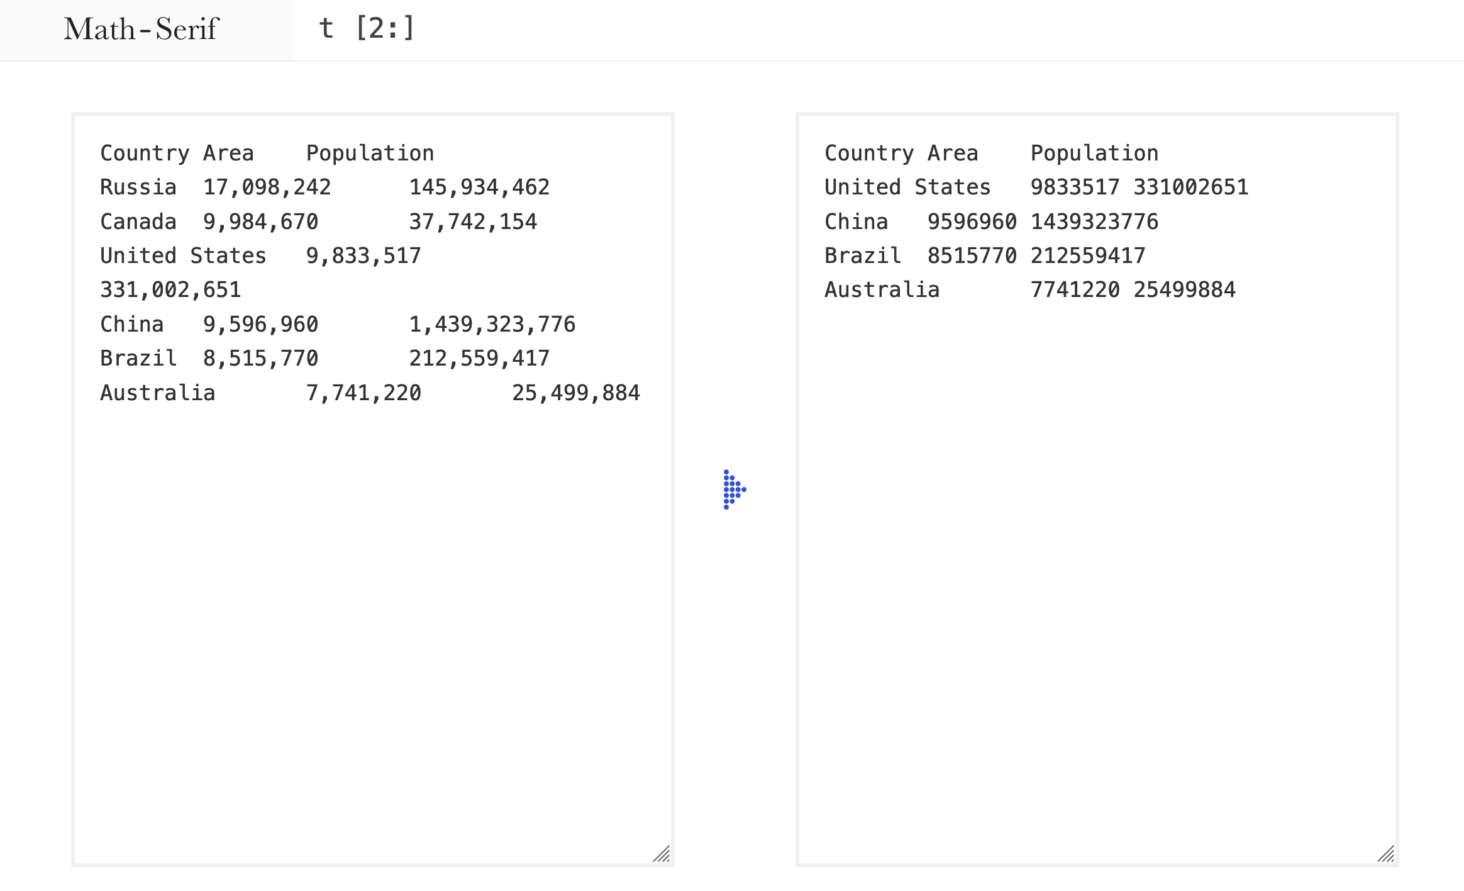1464x891 pixels.
Task: Click the blue dotted run arrow icon
Action: click(735, 490)
